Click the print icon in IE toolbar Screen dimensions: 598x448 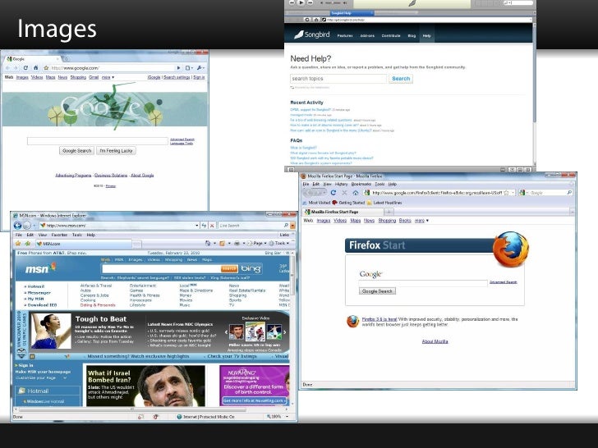pos(237,243)
